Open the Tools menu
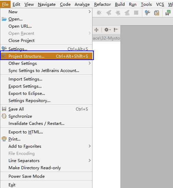 click(146, 4)
